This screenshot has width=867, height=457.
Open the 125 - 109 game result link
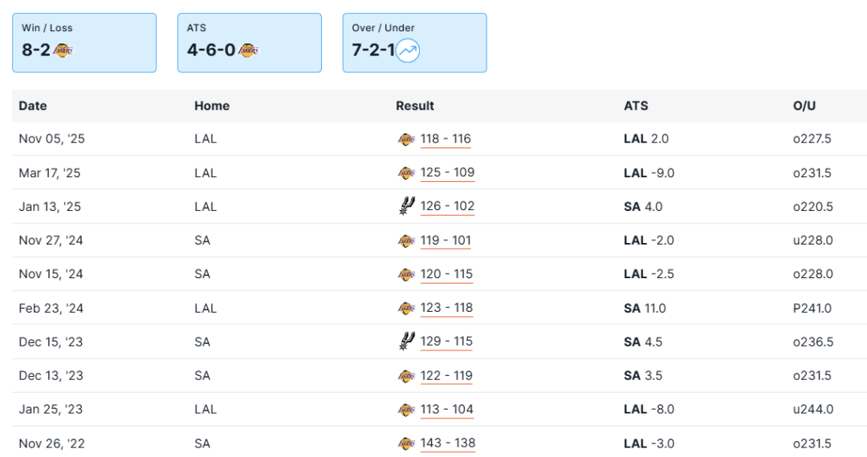click(447, 172)
